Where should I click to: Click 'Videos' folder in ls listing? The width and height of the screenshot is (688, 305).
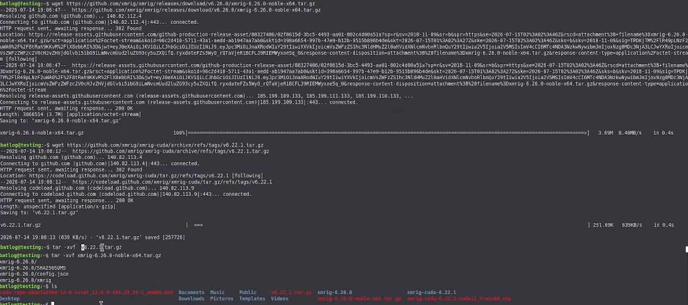(x=280, y=298)
